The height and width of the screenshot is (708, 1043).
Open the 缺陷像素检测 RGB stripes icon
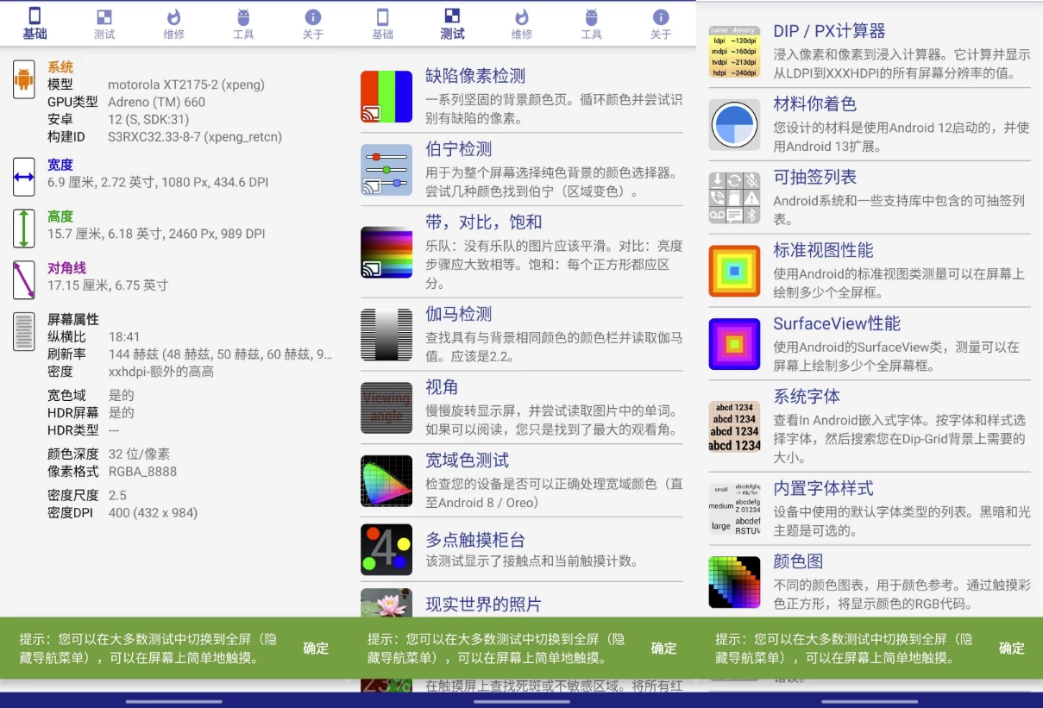click(386, 97)
